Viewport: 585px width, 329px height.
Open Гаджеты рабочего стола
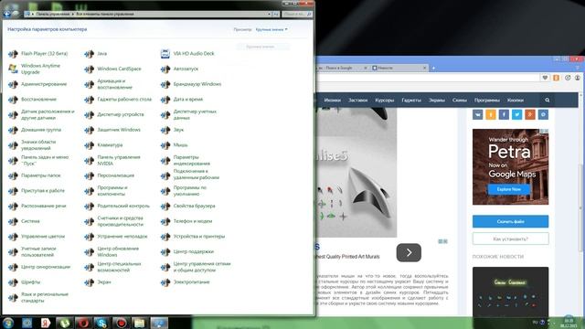(118, 100)
